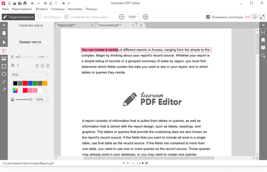Screen dimensions: 267x172
Task: Close the Report.pdf tab
Action: 92,25
